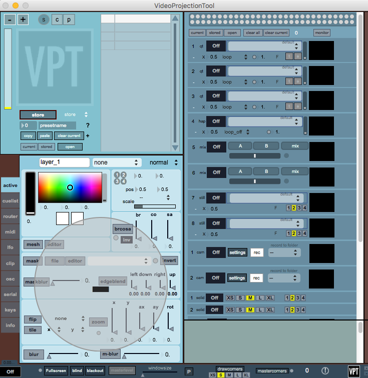368x378 pixels.
Task: Switch to the osc tab
Action: [10, 279]
